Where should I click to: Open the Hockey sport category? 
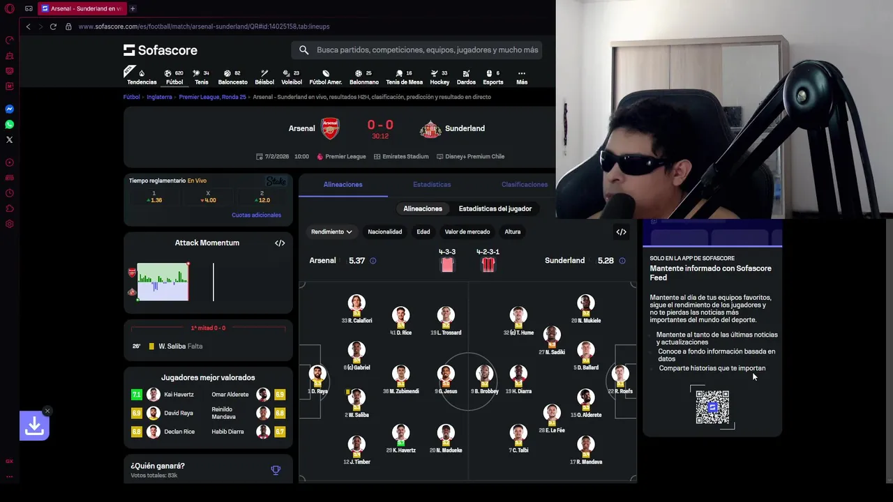[440, 77]
